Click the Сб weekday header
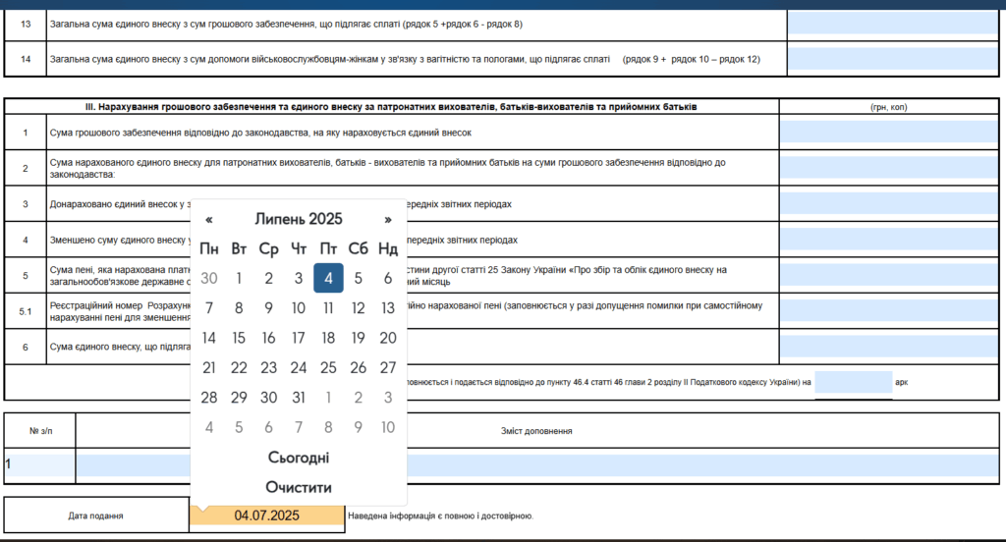Image resolution: width=1006 pixels, height=542 pixels. [358, 248]
